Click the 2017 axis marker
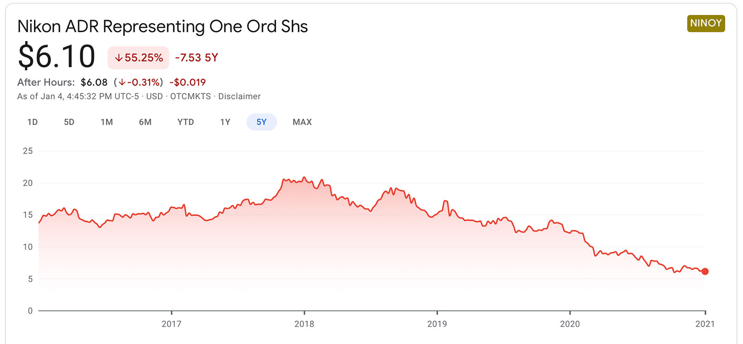The height and width of the screenshot is (344, 743). tap(171, 324)
